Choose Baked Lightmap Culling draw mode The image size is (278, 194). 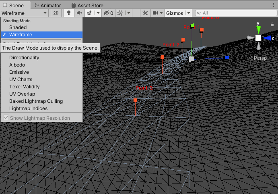coord(42,101)
